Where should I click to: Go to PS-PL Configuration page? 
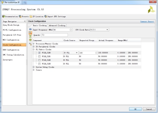[12, 30]
